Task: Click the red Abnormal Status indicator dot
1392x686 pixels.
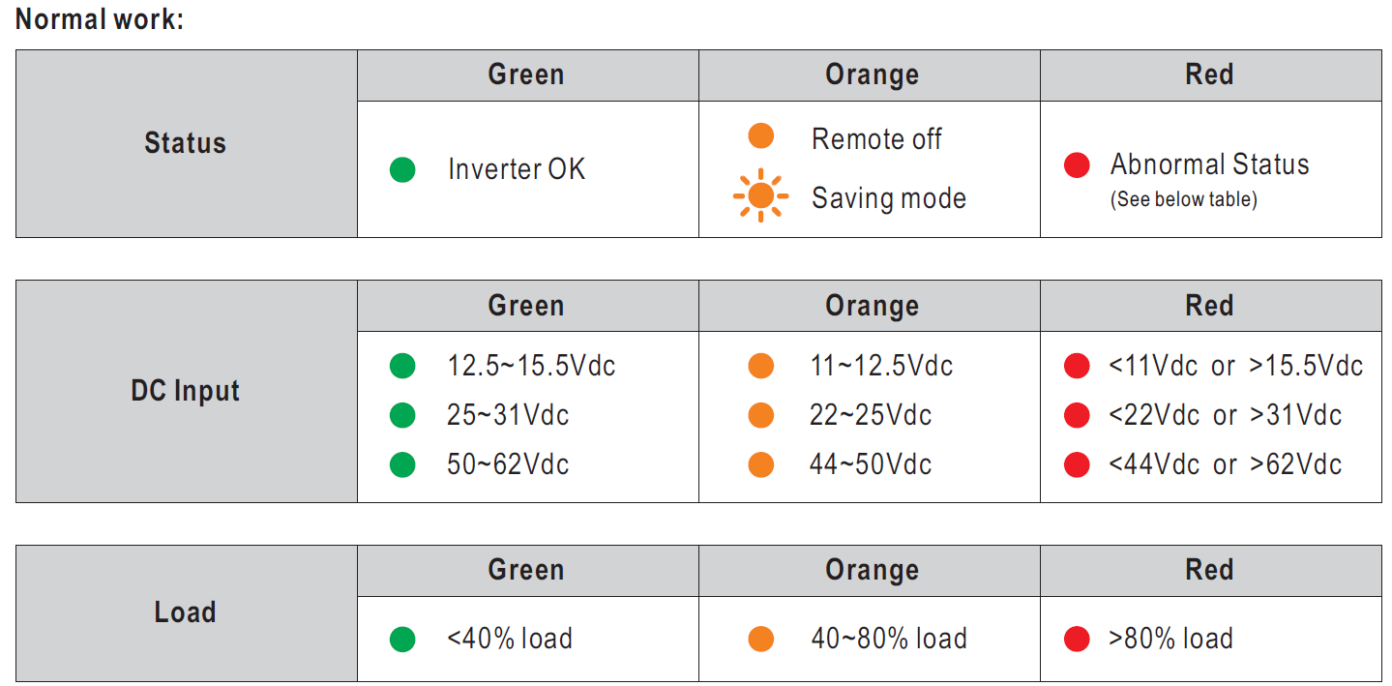Action: [1077, 165]
